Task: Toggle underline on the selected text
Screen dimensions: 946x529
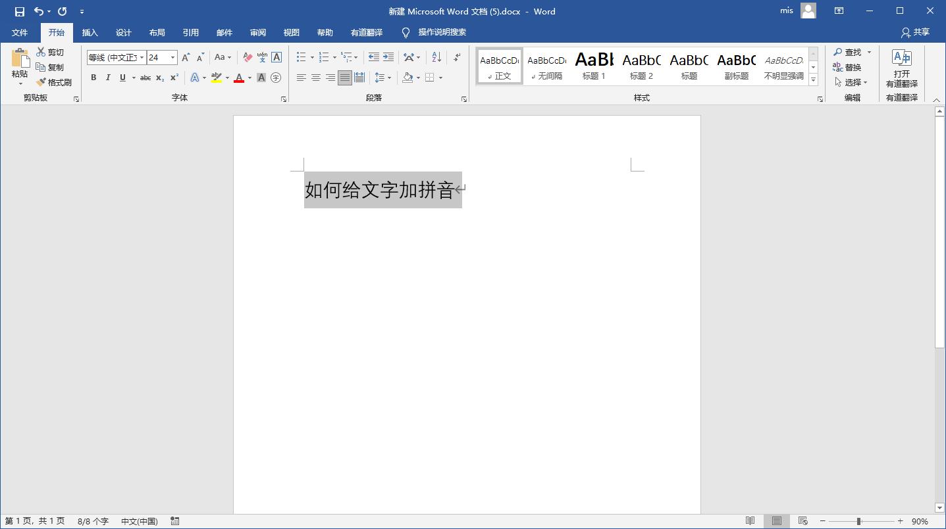Action: click(122, 78)
